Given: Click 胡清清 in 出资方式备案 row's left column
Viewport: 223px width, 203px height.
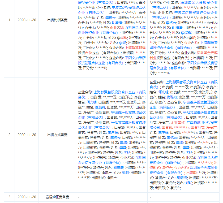Looking at the screenshot, I should 118,168.
